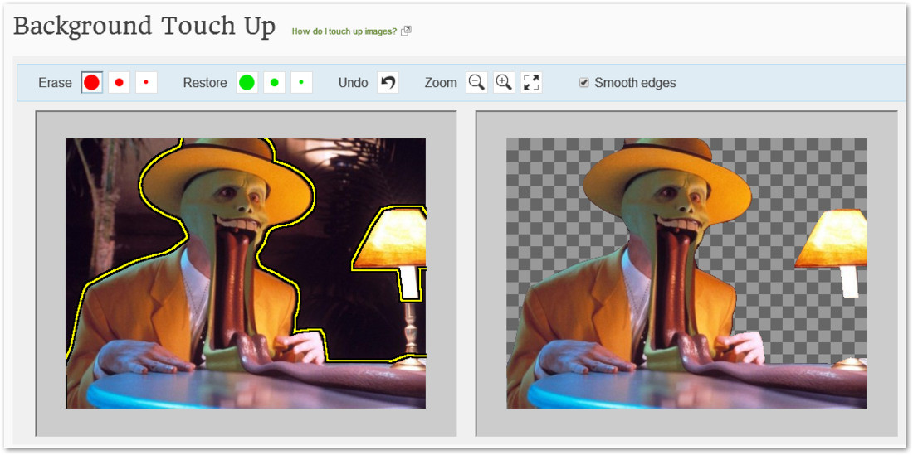913x455 pixels.
Task: Click the 'Erase' label text
Action: pyautogui.click(x=56, y=83)
